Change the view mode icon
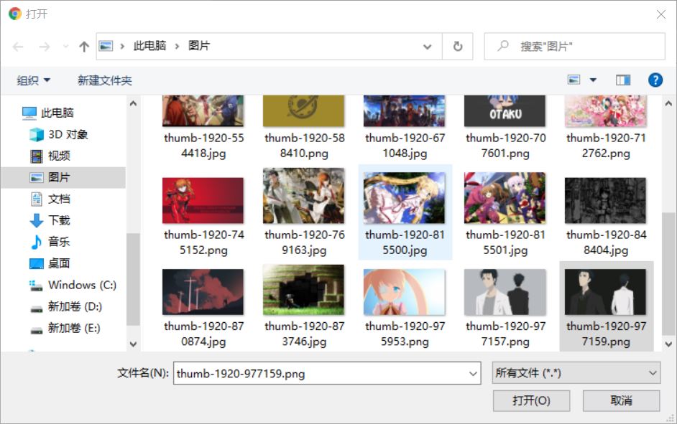This screenshot has width=677, height=424. coord(574,80)
